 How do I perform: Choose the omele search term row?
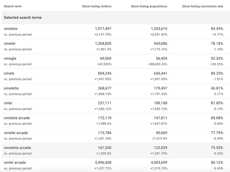9,74
